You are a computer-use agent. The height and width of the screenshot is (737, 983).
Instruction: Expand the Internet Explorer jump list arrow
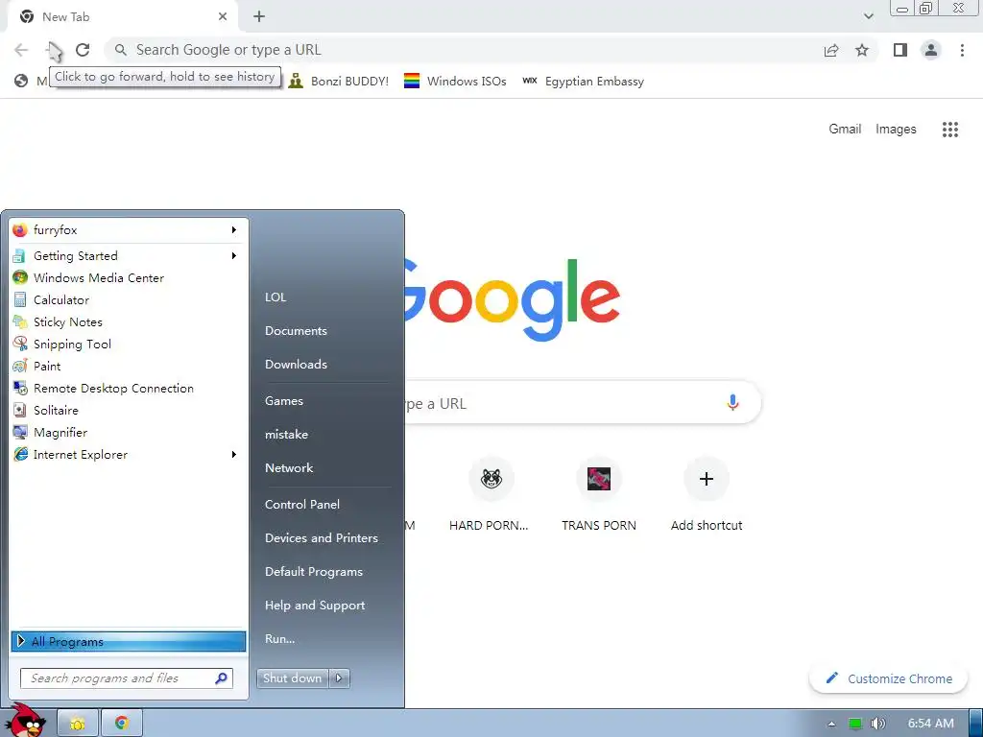coord(234,454)
